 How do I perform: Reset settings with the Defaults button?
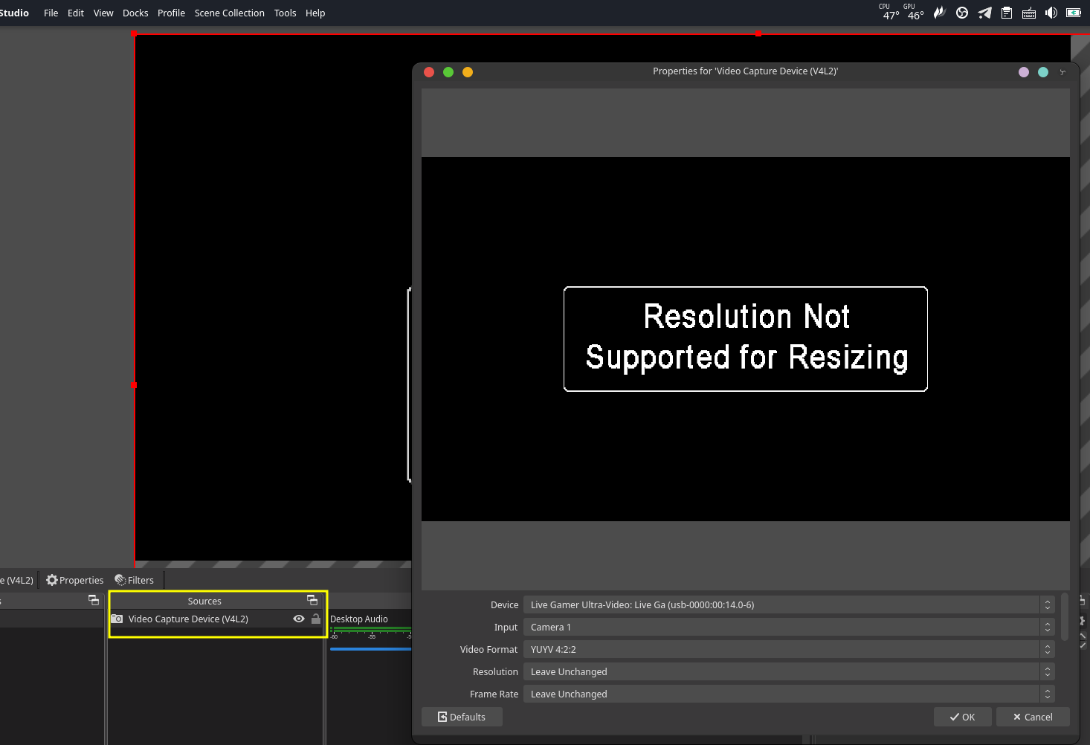pos(462,717)
